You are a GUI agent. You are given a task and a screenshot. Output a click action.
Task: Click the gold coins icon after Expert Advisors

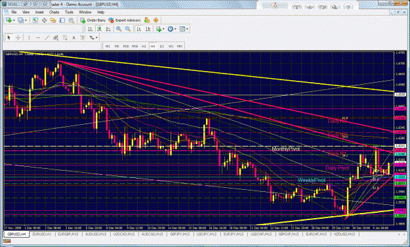click(147, 20)
